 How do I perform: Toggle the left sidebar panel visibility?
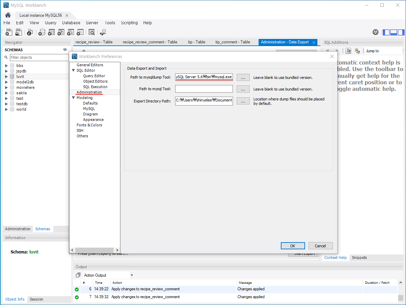[x=386, y=32]
